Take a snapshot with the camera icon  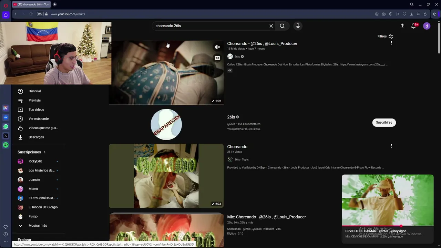point(384,14)
